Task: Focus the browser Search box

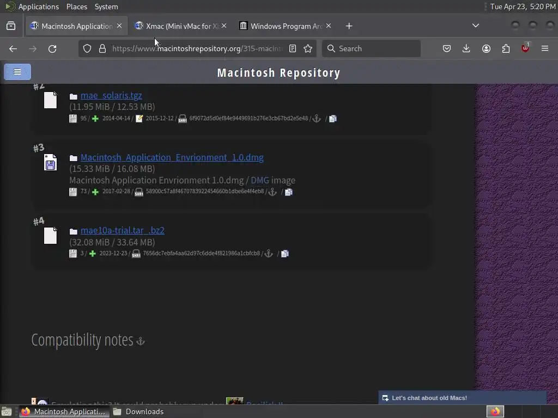Action: pos(371,48)
